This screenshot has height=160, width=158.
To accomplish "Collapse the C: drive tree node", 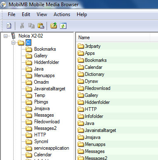I will [x=13, y=43].
